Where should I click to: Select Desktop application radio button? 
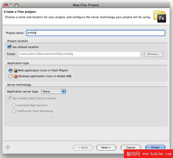pos(10,76)
